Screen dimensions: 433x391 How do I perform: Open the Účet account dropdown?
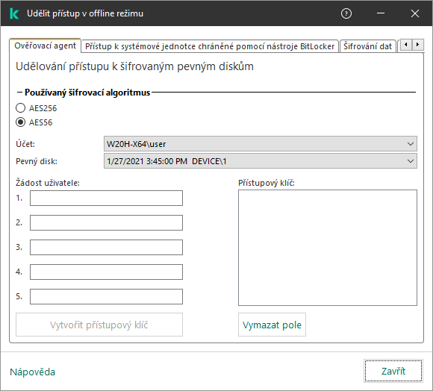261,144
